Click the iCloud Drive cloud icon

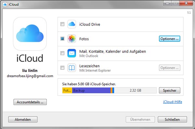point(71,24)
